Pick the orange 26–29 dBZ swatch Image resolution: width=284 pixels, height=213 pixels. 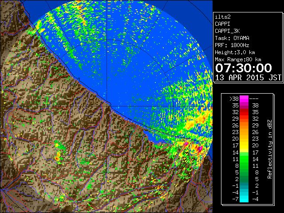(x=244, y=126)
